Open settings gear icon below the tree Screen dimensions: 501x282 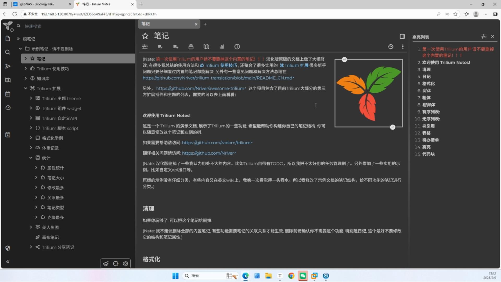click(x=126, y=264)
